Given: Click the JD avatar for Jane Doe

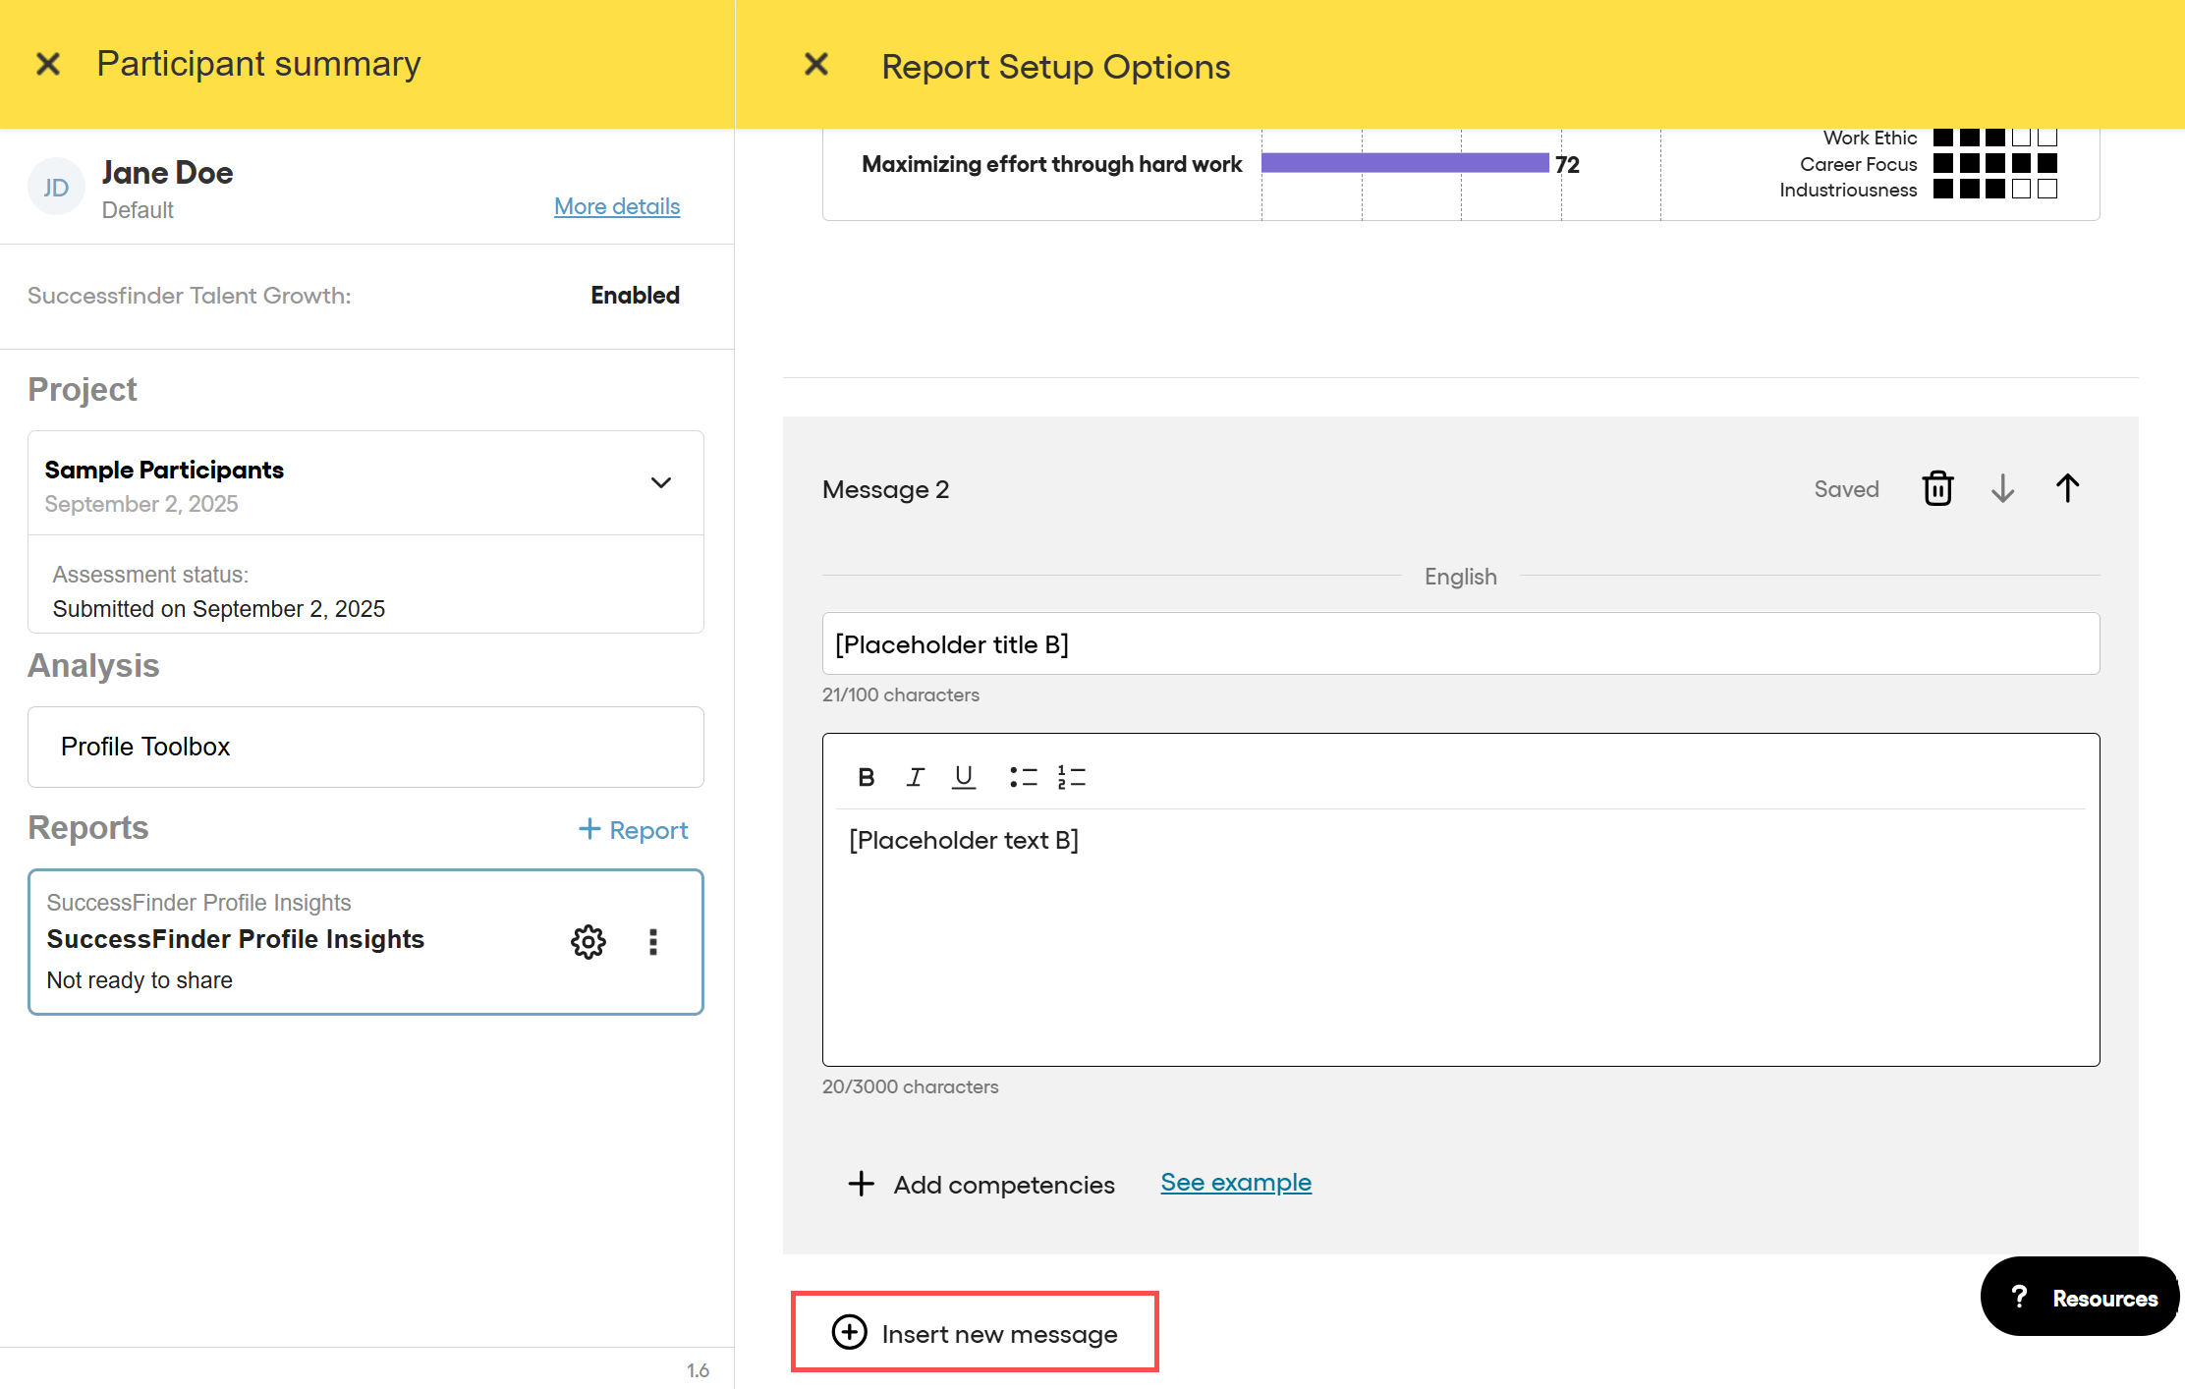Looking at the screenshot, I should [x=56, y=187].
